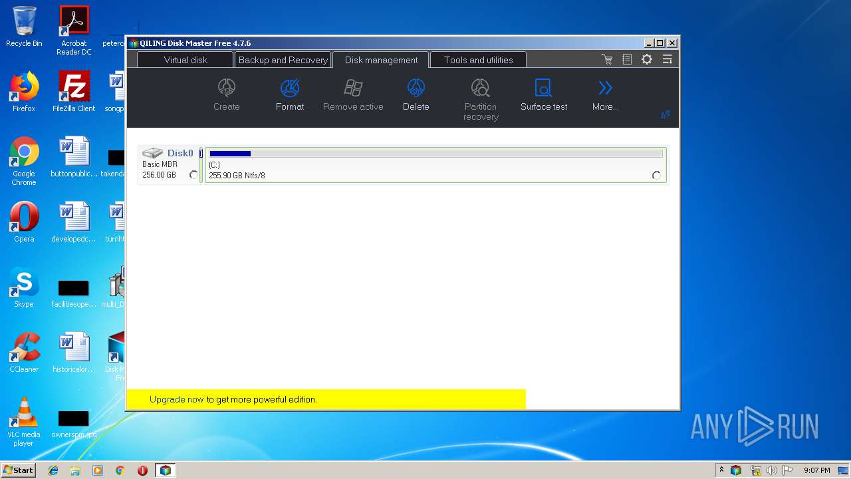
Task: Click the '255.90 GB Ntfs/8' partition text
Action: [x=237, y=176]
